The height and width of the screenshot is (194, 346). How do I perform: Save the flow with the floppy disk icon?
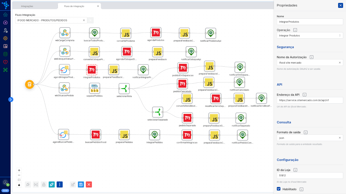[x=81, y=185]
